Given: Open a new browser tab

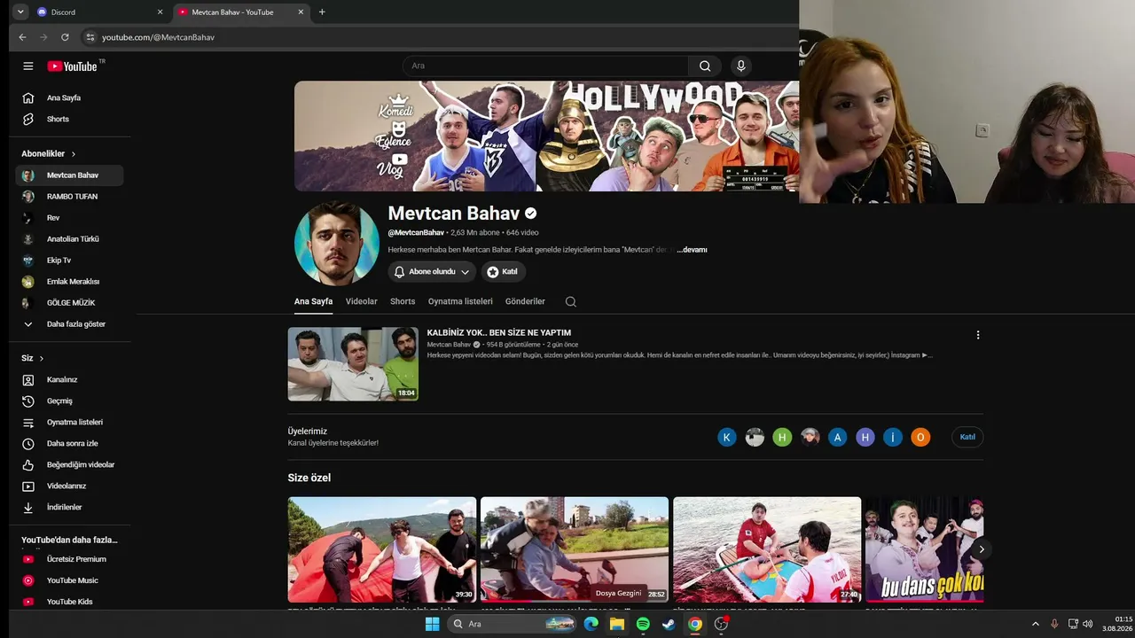Looking at the screenshot, I should [322, 12].
